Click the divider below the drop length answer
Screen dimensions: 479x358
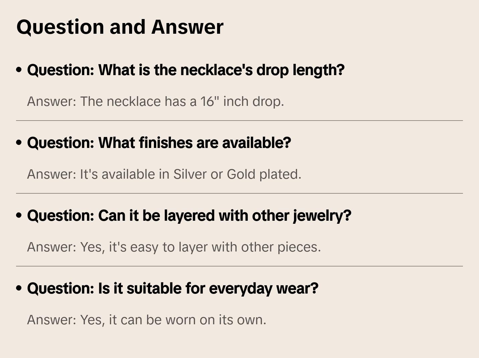pyautogui.click(x=239, y=121)
